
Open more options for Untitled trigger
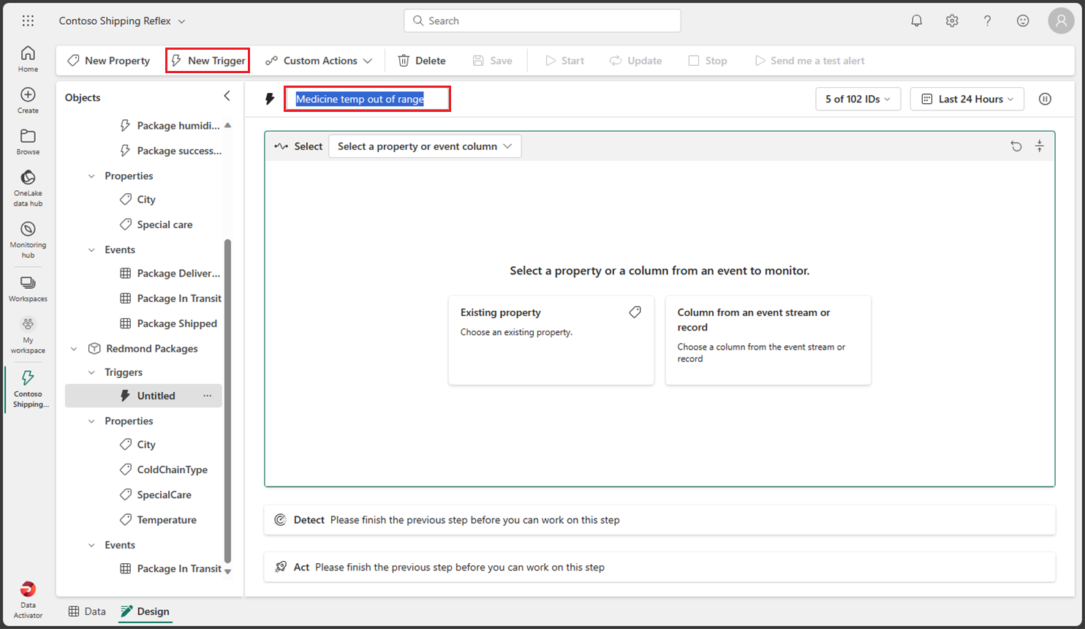pos(208,396)
